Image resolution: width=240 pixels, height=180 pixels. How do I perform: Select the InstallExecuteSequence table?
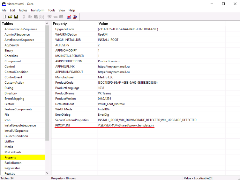[20, 125]
